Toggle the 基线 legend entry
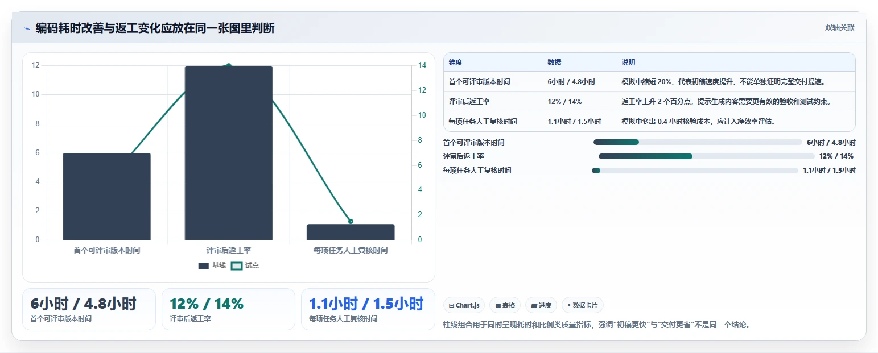Image resolution: width=878 pixels, height=353 pixels. point(212,265)
